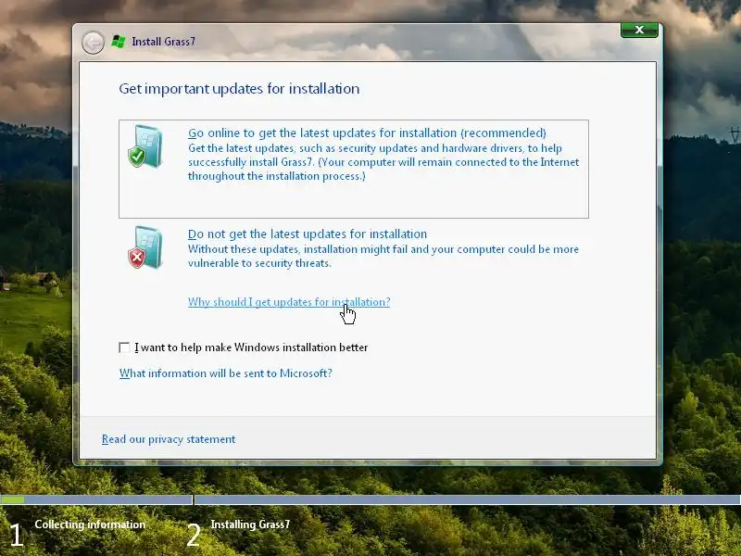Click the Install Grass7 window title text
Image resolution: width=741 pixels, height=556 pixels.
pos(163,42)
